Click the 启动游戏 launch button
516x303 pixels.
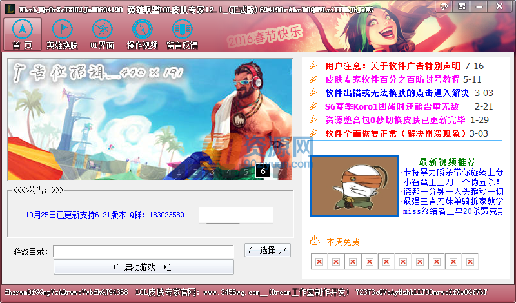point(144,267)
